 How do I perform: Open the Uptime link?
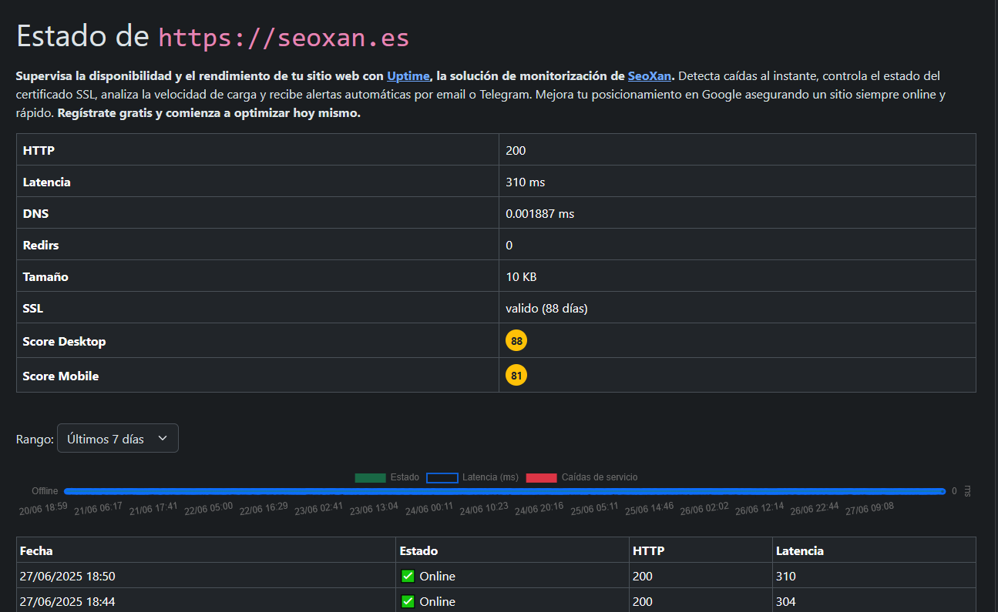click(408, 75)
